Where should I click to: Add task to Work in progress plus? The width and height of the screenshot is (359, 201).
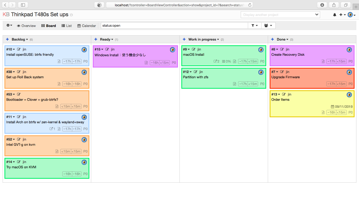coord(184,39)
